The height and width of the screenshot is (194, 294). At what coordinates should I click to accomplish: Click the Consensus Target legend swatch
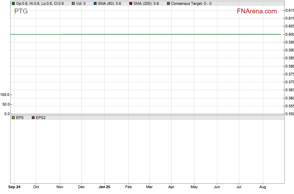168,3
